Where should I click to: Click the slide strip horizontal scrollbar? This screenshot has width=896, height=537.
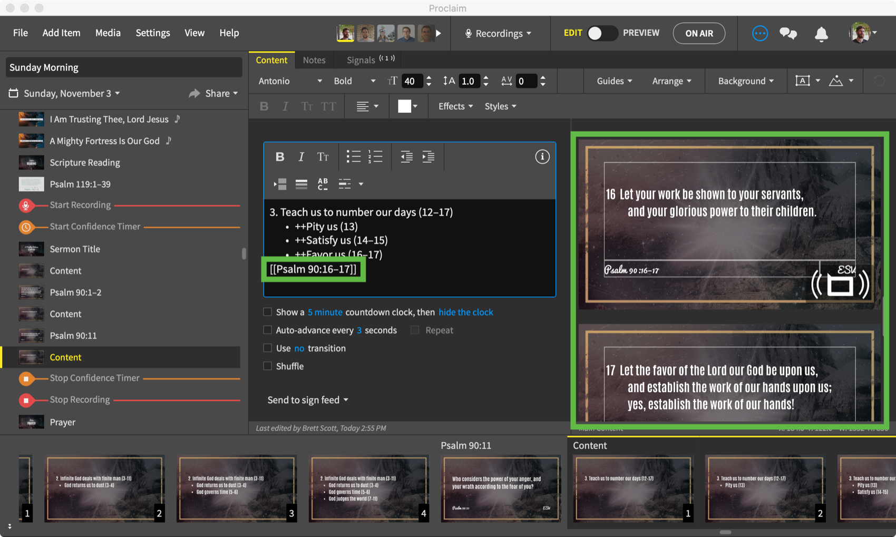(x=725, y=532)
